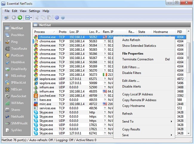Click the Hostname column header

click(x=164, y=32)
